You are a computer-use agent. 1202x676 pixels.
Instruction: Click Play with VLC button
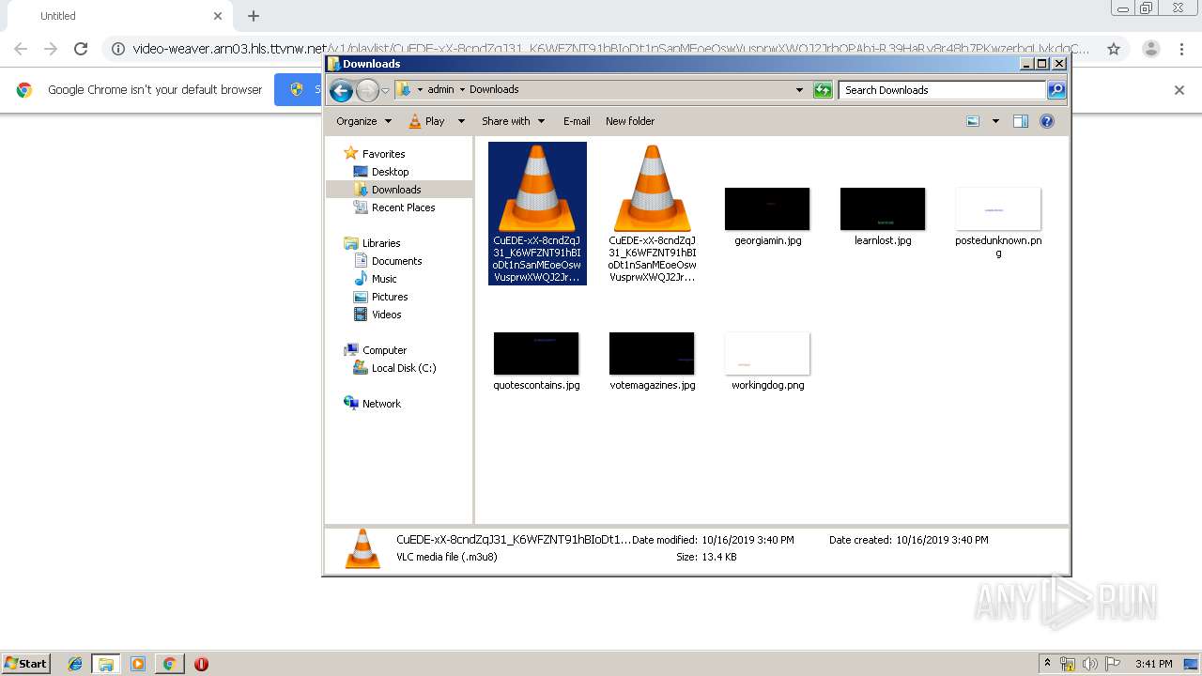coord(427,121)
